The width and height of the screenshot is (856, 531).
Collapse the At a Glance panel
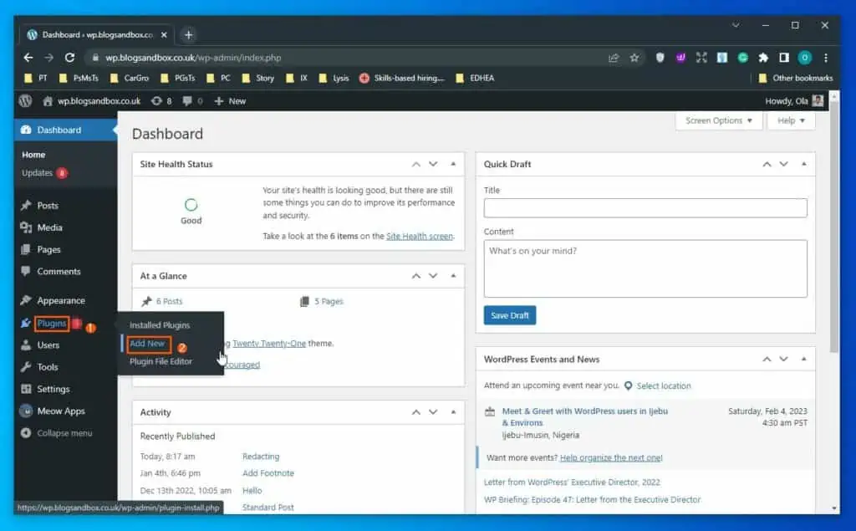tap(453, 276)
